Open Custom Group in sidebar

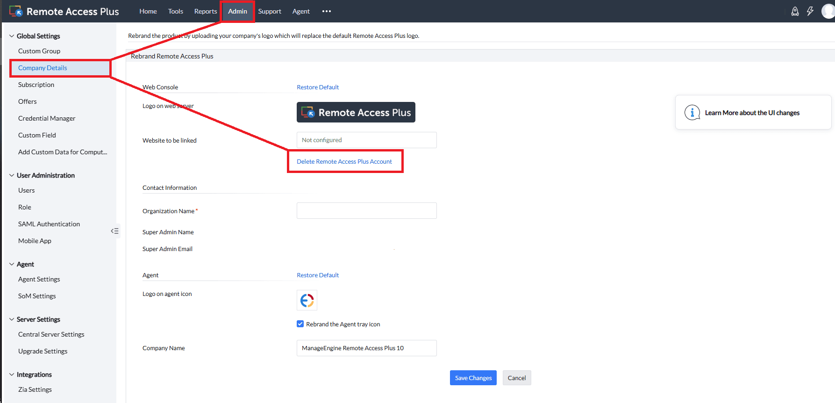[39, 51]
